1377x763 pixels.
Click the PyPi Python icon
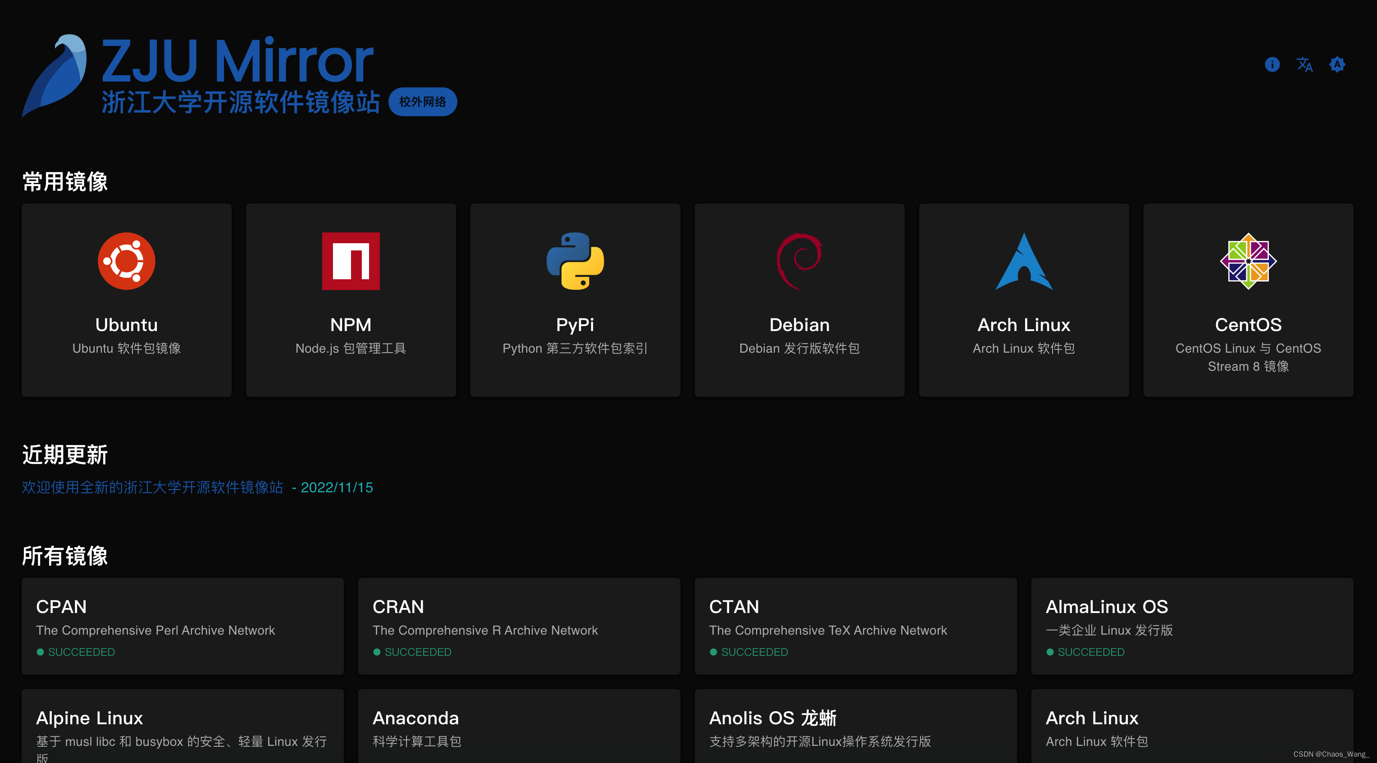[x=575, y=261]
